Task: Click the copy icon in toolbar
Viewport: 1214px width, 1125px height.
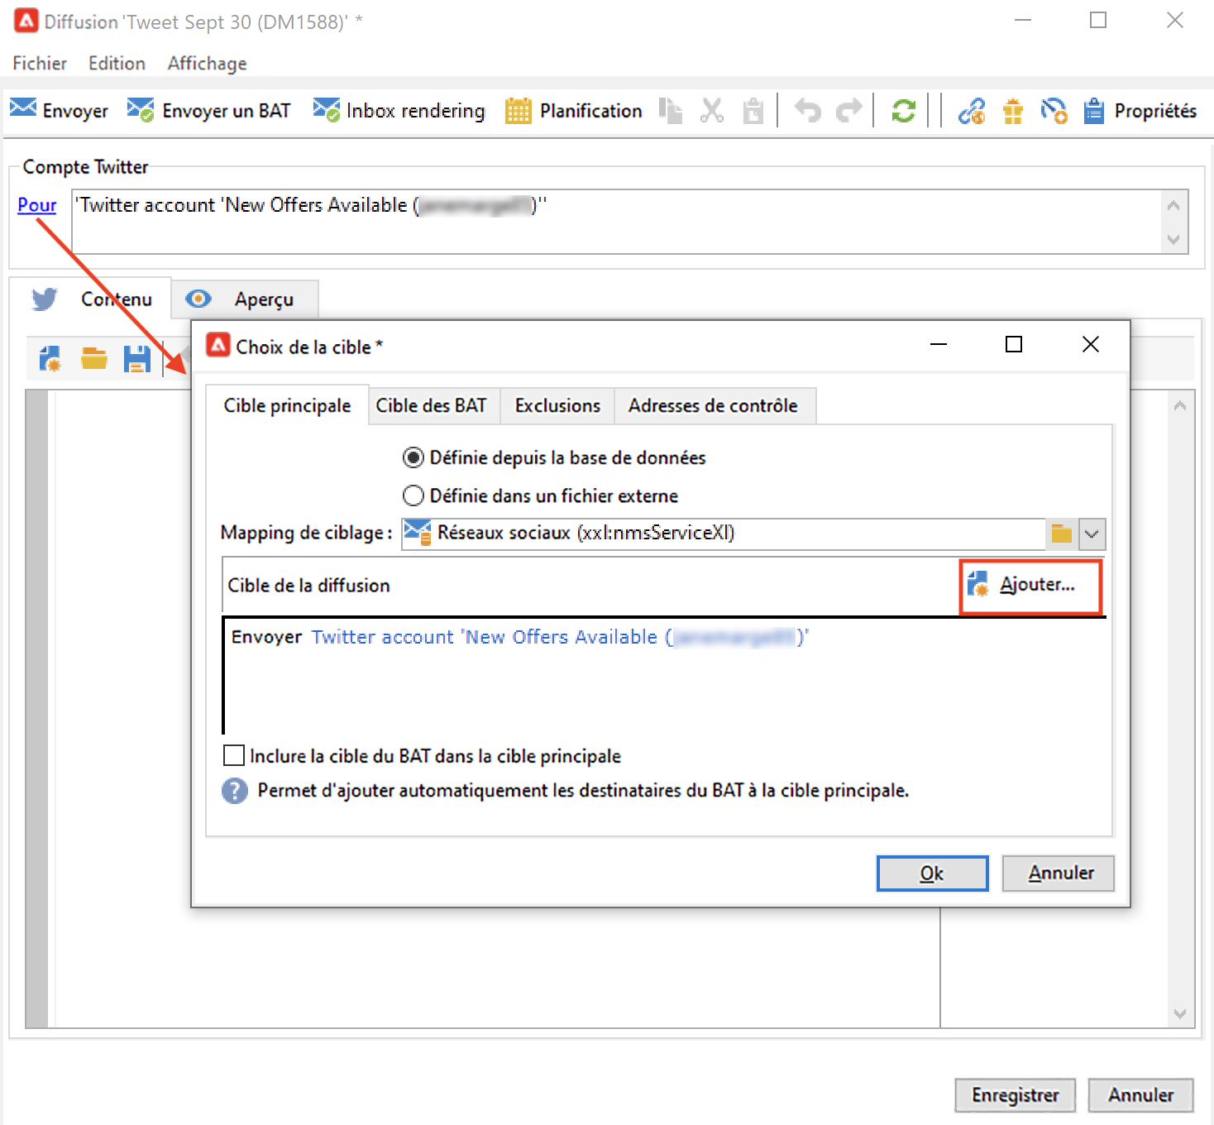Action: pos(671,110)
